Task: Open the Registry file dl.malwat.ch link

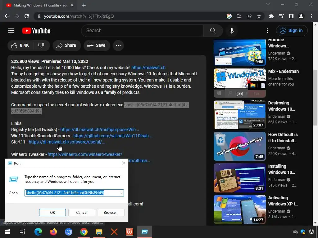Action: (x=100, y=130)
